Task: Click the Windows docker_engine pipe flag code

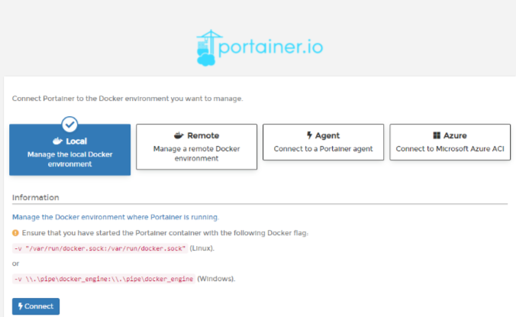Action: tap(104, 279)
